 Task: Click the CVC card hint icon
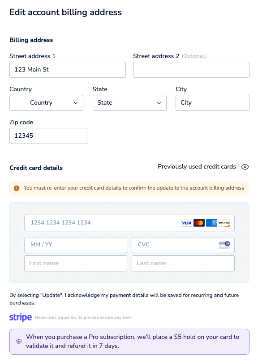[224, 245]
